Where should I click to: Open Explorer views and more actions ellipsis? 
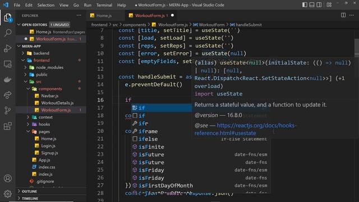[x=79, y=15]
